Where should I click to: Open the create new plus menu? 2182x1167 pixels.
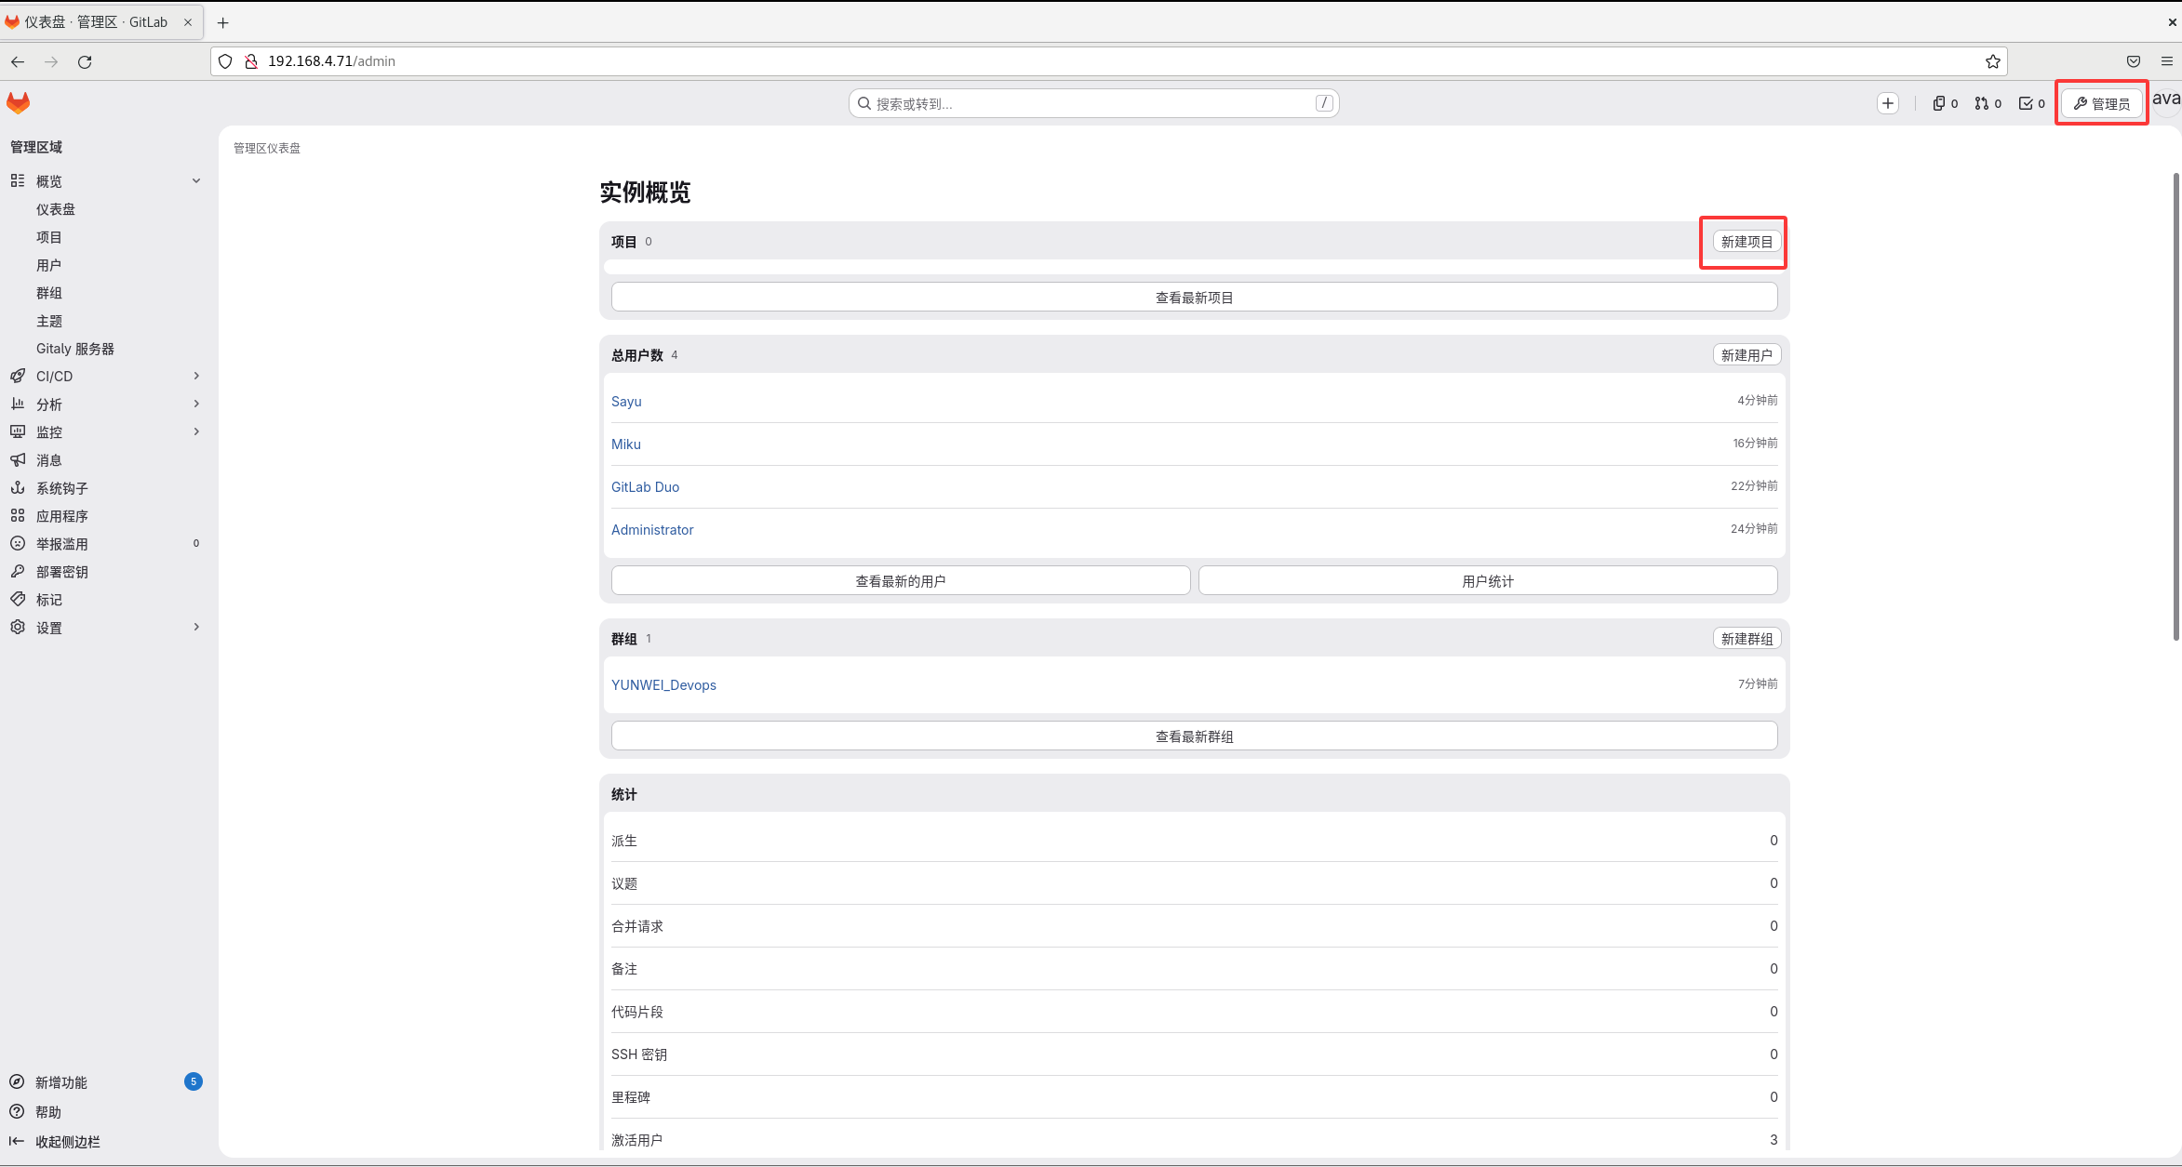pyautogui.click(x=1887, y=103)
